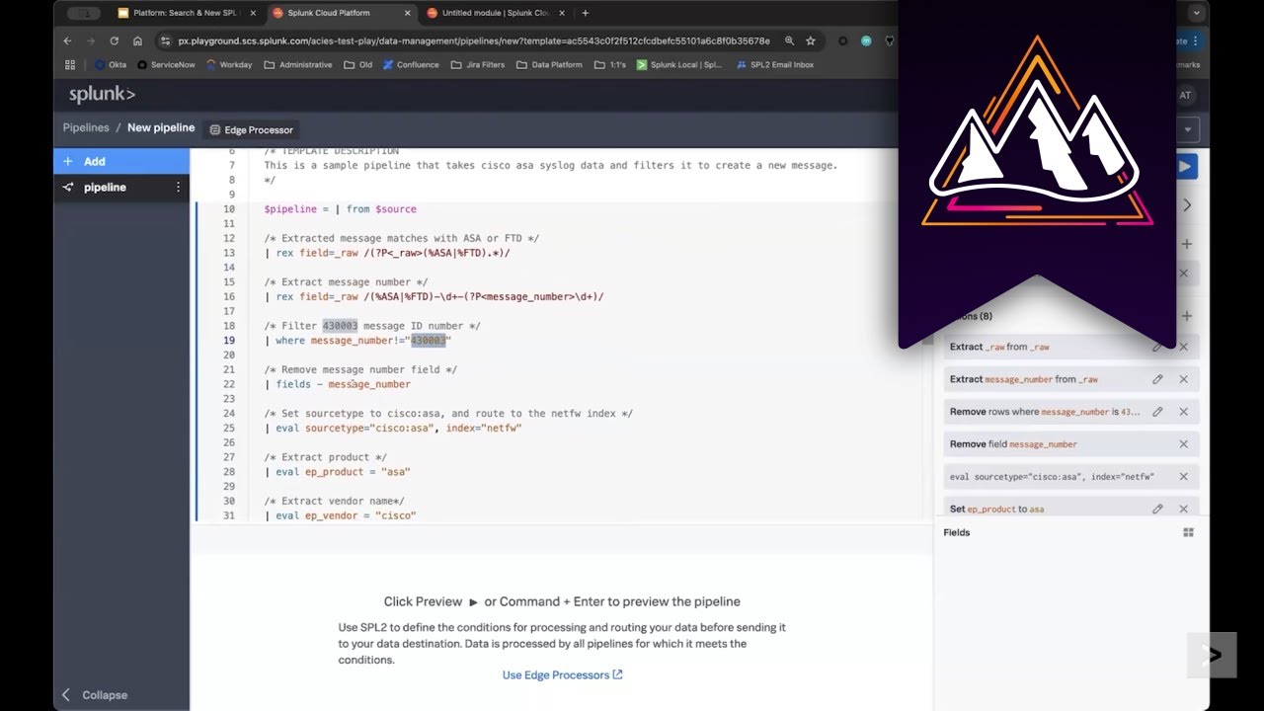Select the pipeline item in the sidebar

coord(121,188)
